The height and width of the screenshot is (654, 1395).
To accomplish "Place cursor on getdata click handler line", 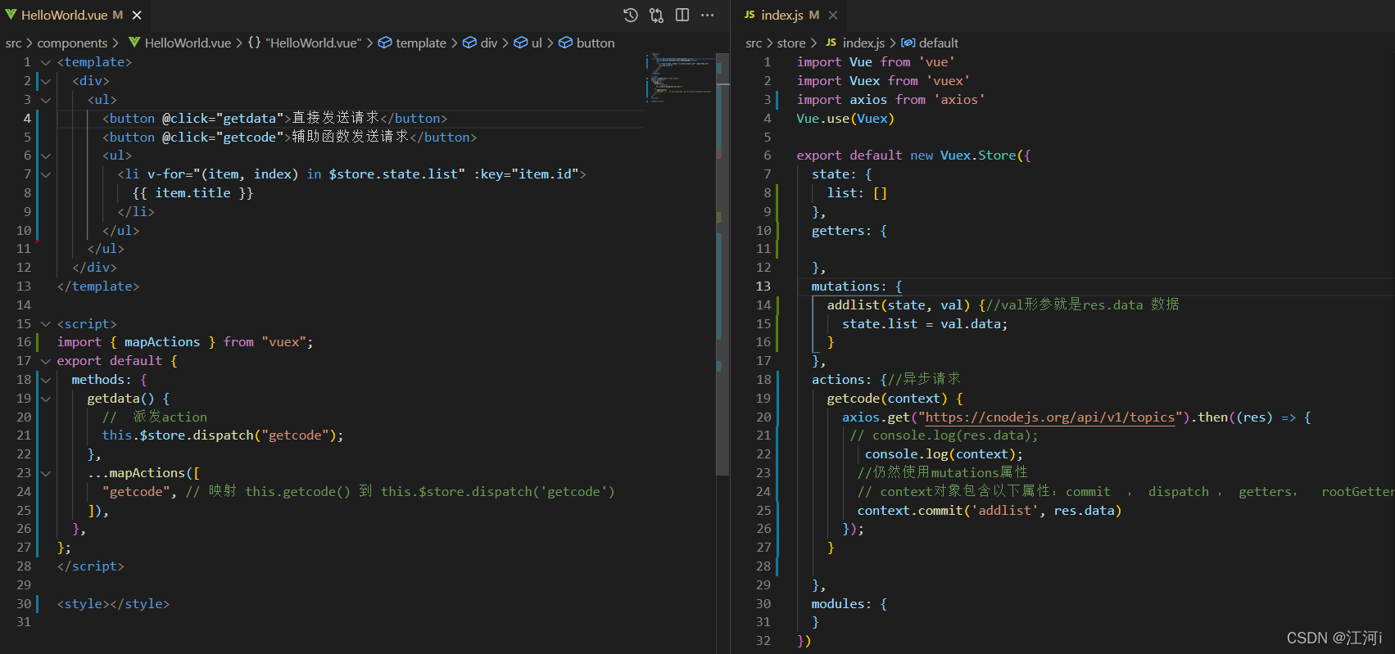I will coord(275,119).
